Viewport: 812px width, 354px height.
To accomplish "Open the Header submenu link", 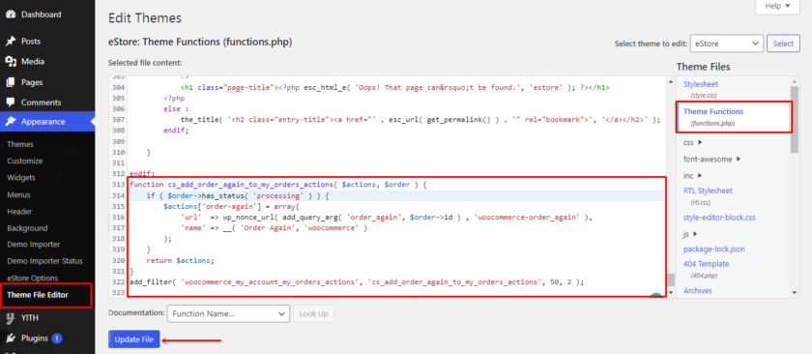I will [19, 212].
